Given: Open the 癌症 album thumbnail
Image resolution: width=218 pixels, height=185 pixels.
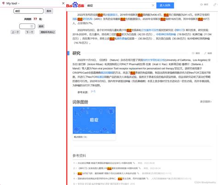Looking at the screenshot, I should click(94, 120).
